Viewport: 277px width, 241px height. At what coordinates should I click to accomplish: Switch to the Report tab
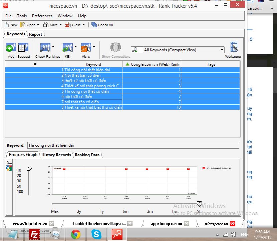click(x=35, y=34)
